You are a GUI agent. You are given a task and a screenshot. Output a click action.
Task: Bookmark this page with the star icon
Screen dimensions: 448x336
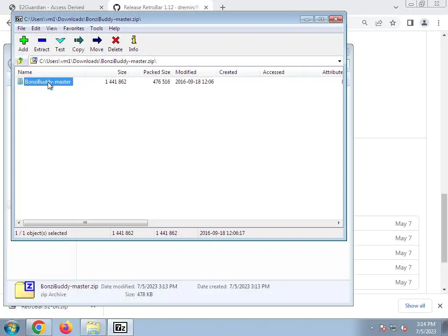pyautogui.click(x=393, y=23)
